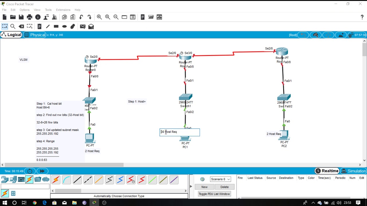The image size is (367, 206).
Task: Print the workspace with printer icon
Action: pyautogui.click(x=30, y=17)
